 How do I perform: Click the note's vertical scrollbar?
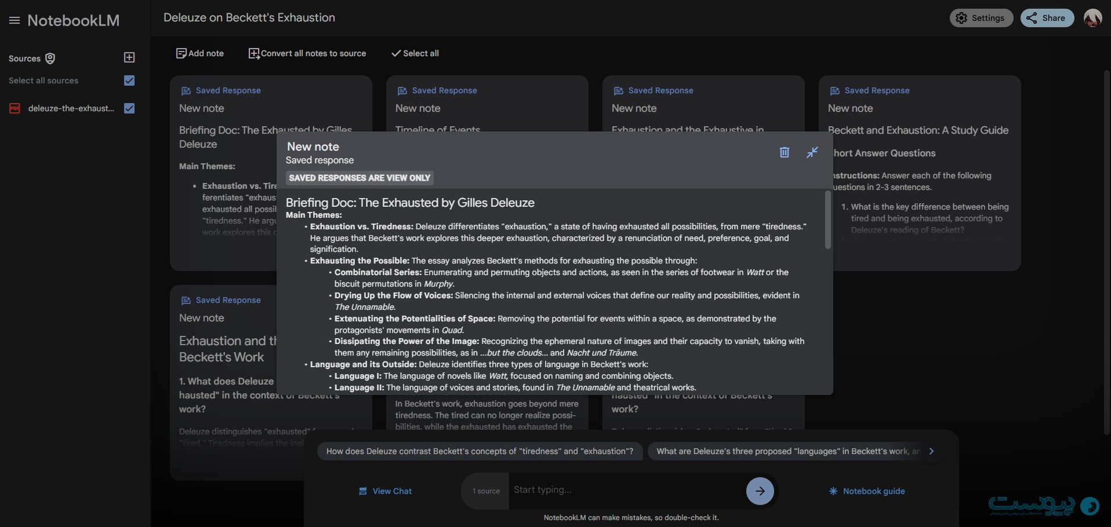[x=827, y=220]
